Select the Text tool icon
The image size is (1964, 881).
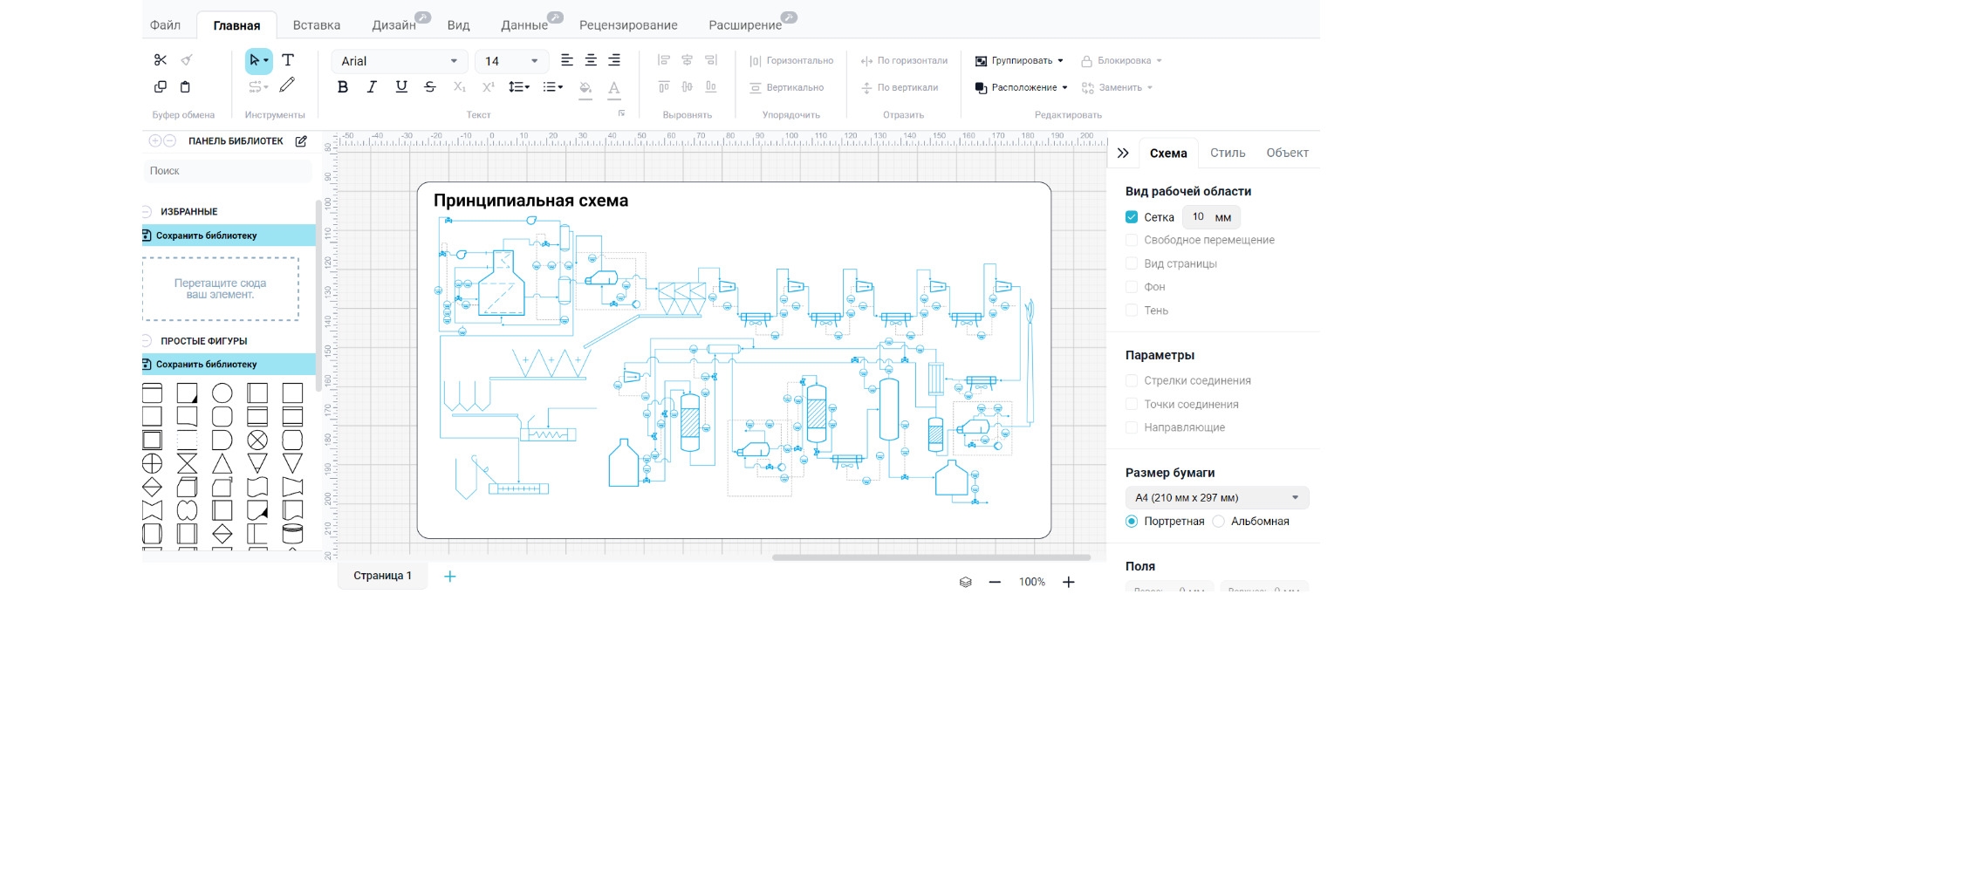point(288,60)
